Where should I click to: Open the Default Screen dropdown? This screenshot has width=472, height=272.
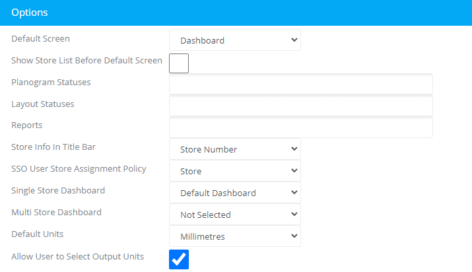click(x=235, y=40)
